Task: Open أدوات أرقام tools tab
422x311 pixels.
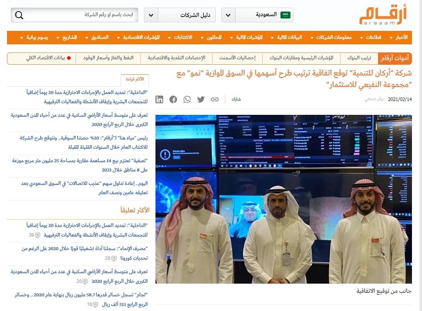Action: click(x=395, y=58)
